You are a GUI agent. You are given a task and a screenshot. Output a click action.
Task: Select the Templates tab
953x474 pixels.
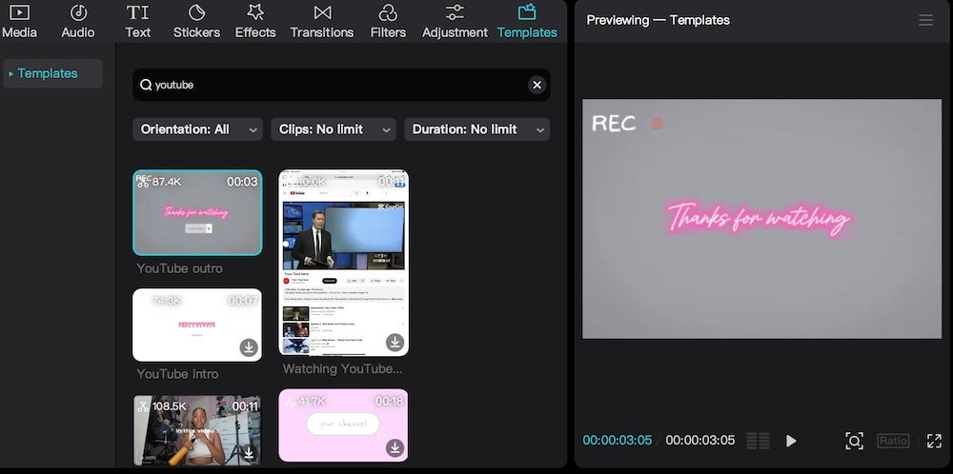click(527, 22)
